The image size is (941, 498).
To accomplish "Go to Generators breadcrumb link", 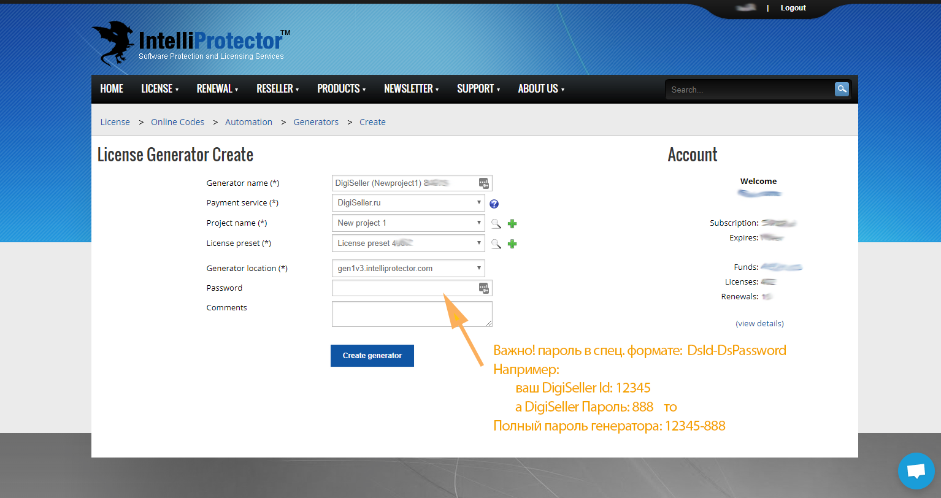I will coord(316,122).
